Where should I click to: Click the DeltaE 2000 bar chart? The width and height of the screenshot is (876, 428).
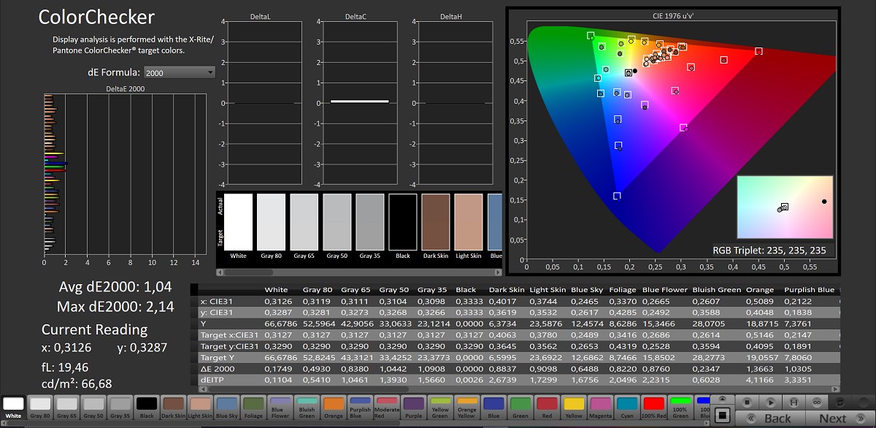point(124,175)
